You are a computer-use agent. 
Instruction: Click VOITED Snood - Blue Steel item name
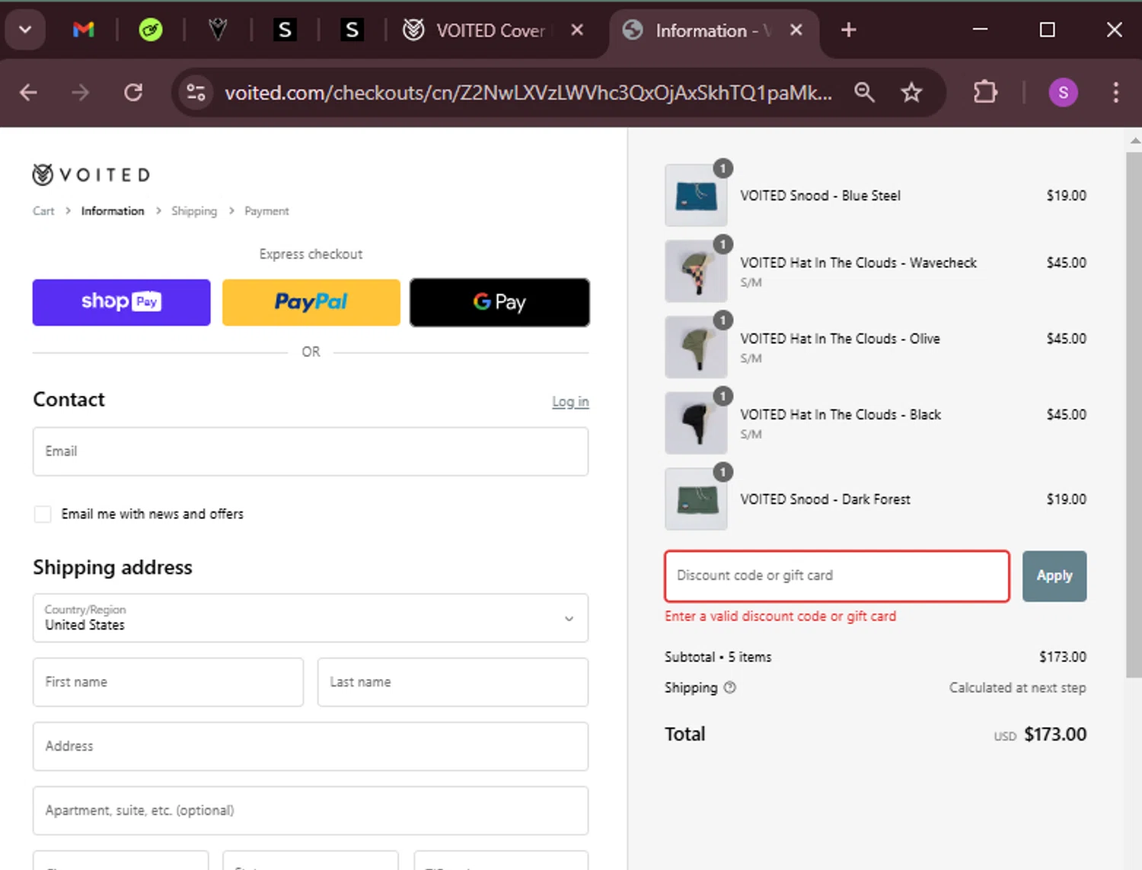click(x=820, y=196)
